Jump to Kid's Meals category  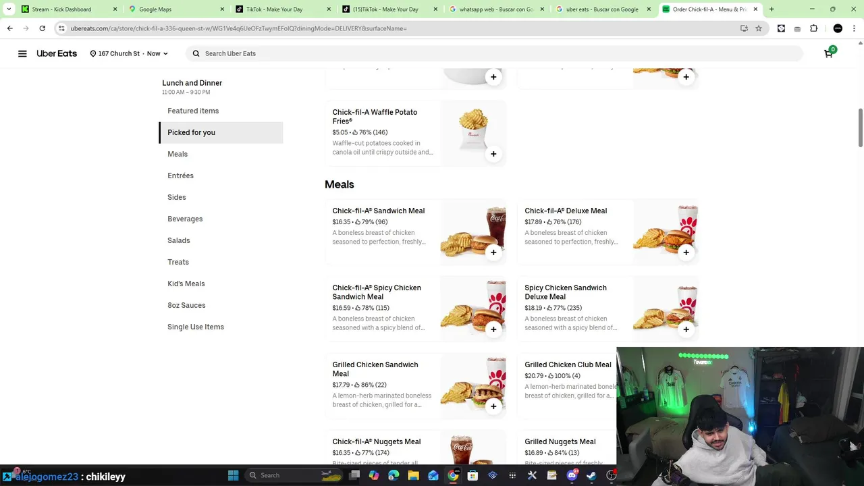(186, 283)
